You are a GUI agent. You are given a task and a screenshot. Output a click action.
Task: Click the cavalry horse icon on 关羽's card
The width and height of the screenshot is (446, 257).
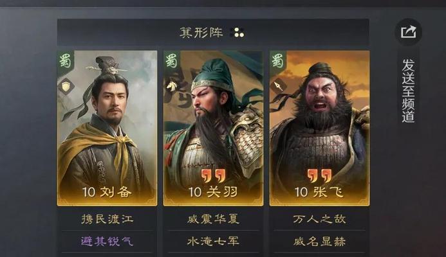(172, 86)
